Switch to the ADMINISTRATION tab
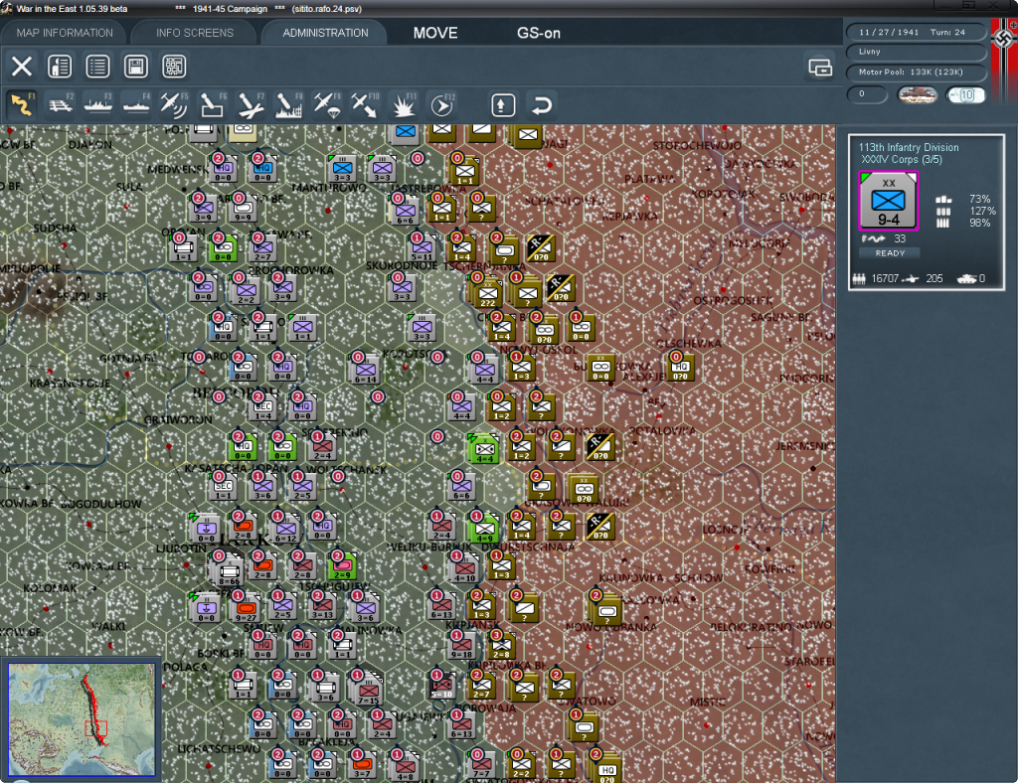Image resolution: width=1018 pixels, height=783 pixels. (x=325, y=33)
